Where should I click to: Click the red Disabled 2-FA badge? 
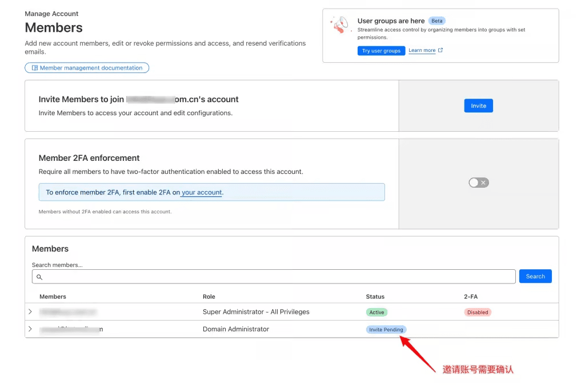(x=477, y=312)
